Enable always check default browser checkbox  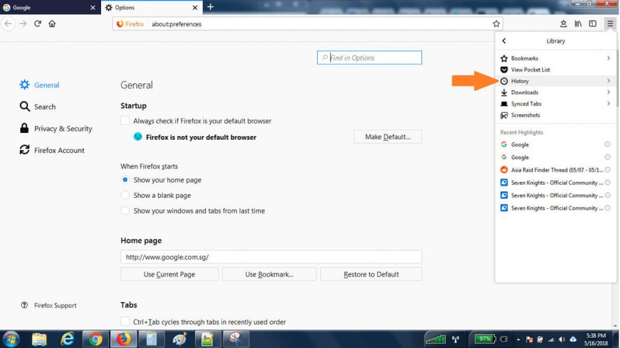coord(125,120)
